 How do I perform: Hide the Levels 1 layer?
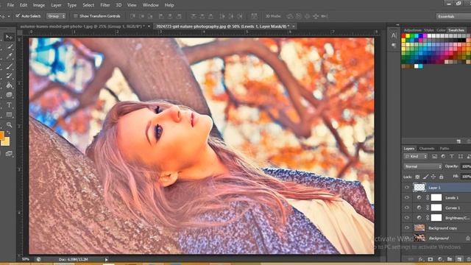(x=407, y=198)
